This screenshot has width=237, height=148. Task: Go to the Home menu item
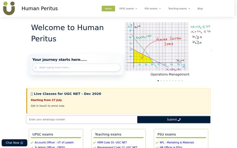coord(108,9)
